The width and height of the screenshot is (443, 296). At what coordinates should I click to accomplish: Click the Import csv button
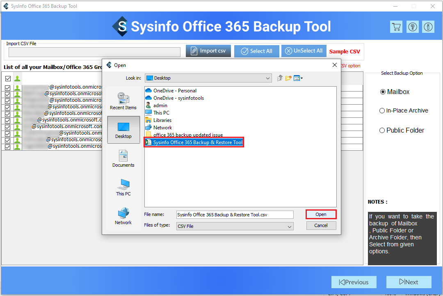[x=208, y=51]
